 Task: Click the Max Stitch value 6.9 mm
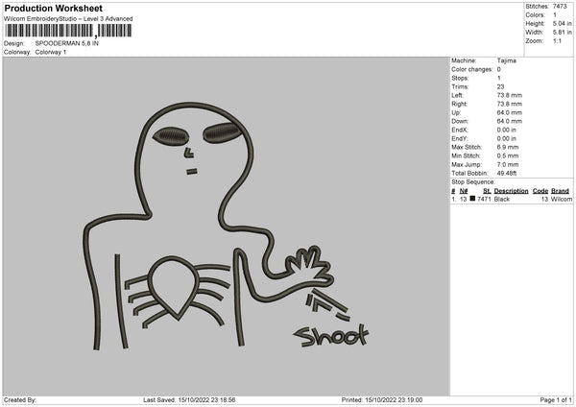[508, 147]
